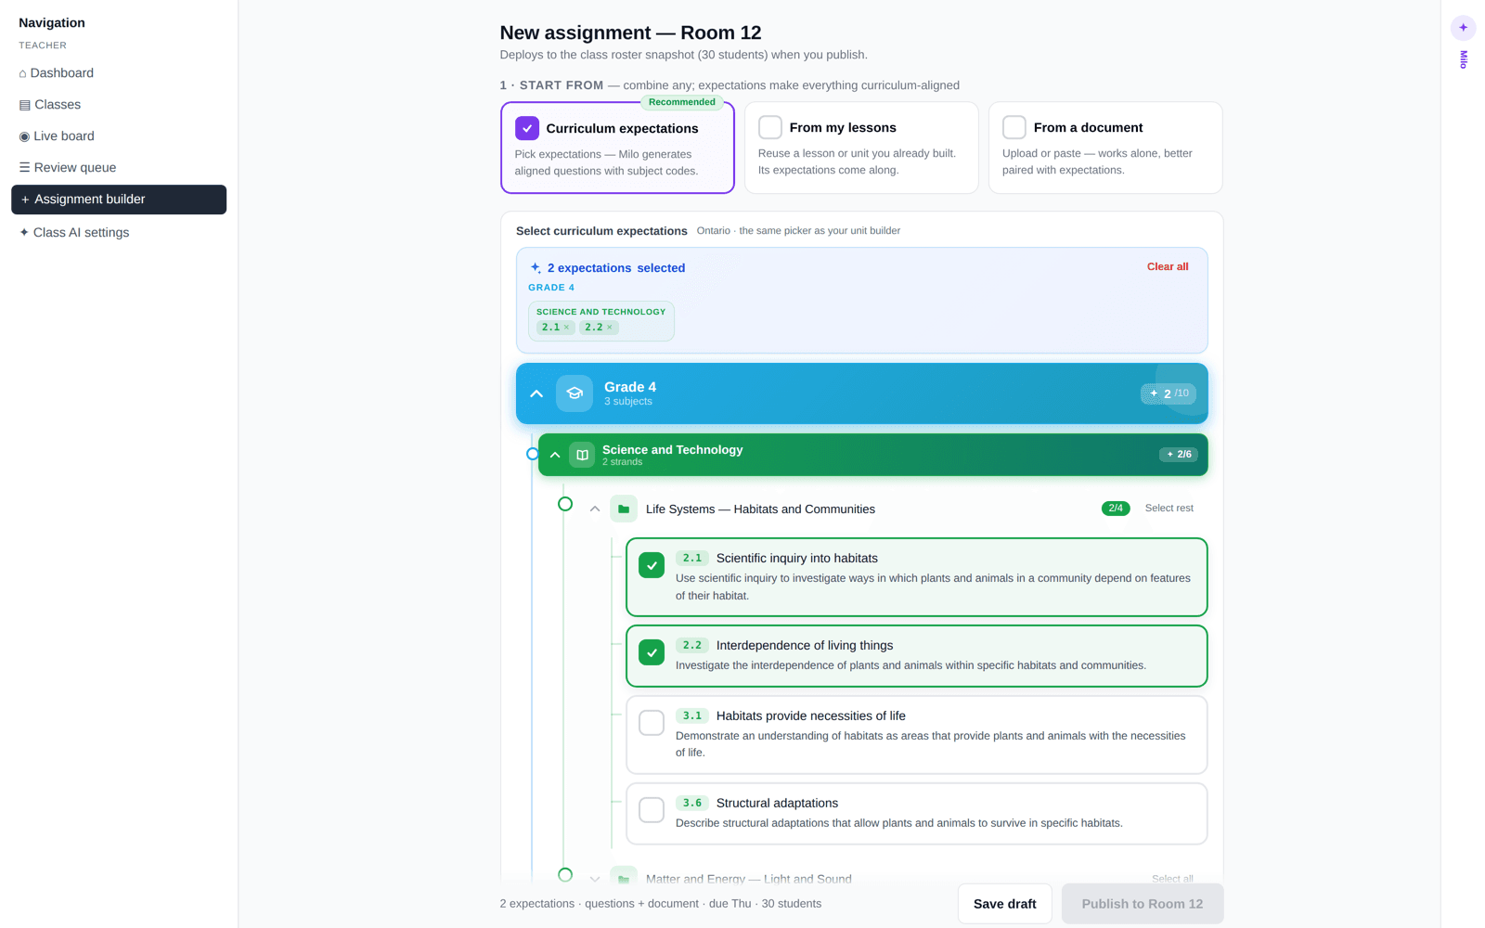Click the 3.6 code tag on Structural adaptations
The height and width of the screenshot is (928, 1485).
coord(692,803)
